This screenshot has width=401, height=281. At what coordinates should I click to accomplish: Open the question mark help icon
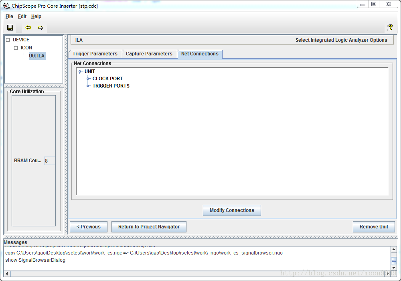(x=390, y=27)
